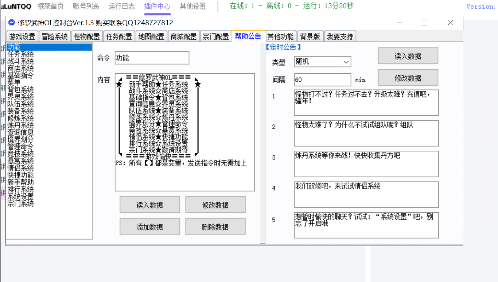Image resolution: width=498 pixels, height=282 pixels.
Task: Open the 怪物配置 tab
Action: (x=87, y=36)
